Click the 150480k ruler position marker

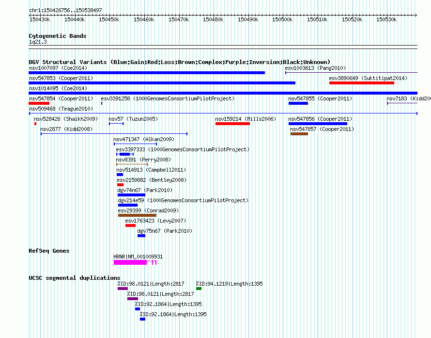click(x=213, y=19)
